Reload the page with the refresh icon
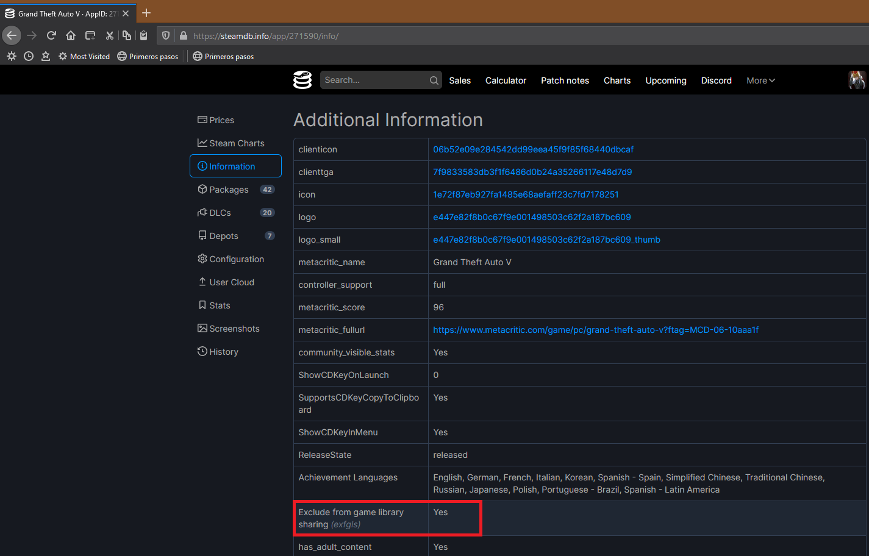 click(51, 35)
